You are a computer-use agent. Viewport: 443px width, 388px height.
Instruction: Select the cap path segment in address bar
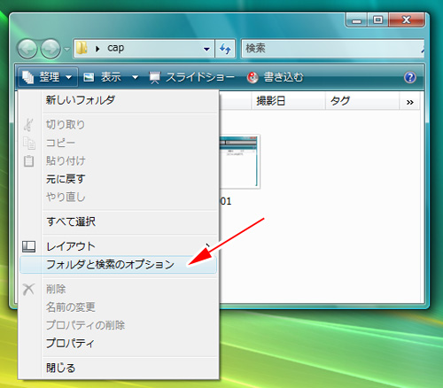click(115, 48)
